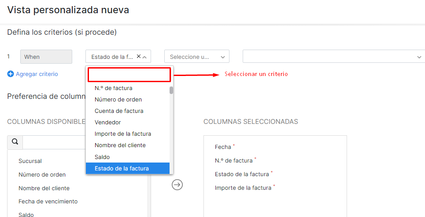This screenshot has height=217, width=425.
Task: Click the dropdown search input field
Action: pyautogui.click(x=129, y=75)
